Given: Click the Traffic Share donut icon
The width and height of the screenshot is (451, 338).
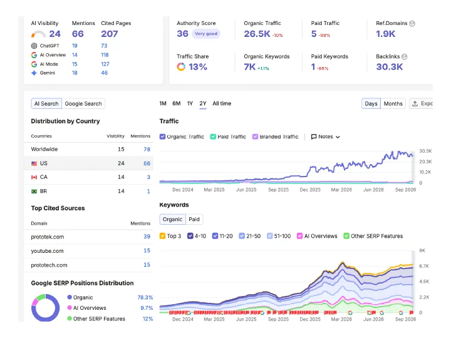Looking at the screenshot, I should tap(181, 67).
